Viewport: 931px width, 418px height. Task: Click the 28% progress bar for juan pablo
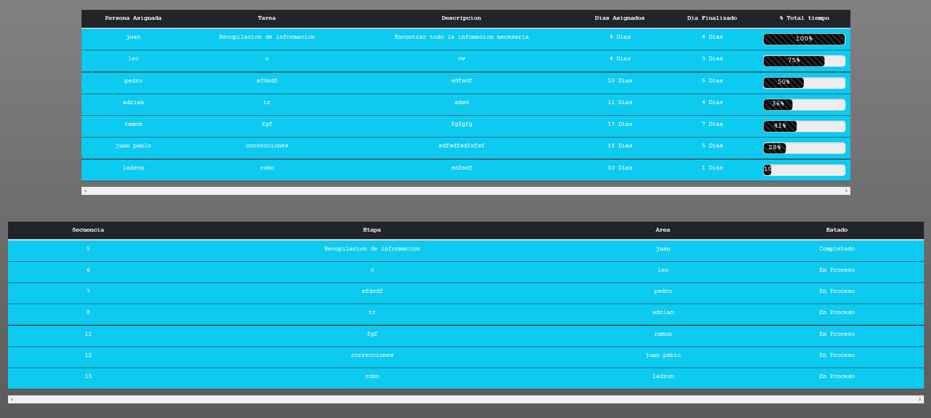pos(804,148)
